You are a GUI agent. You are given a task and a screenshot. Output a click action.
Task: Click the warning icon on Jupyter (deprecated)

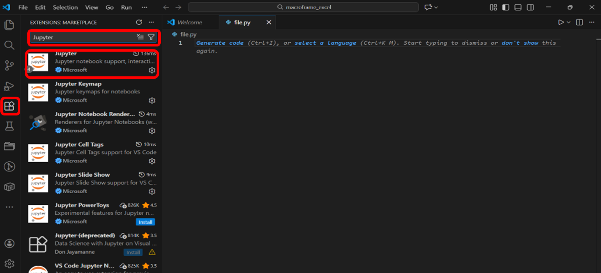pos(152,252)
